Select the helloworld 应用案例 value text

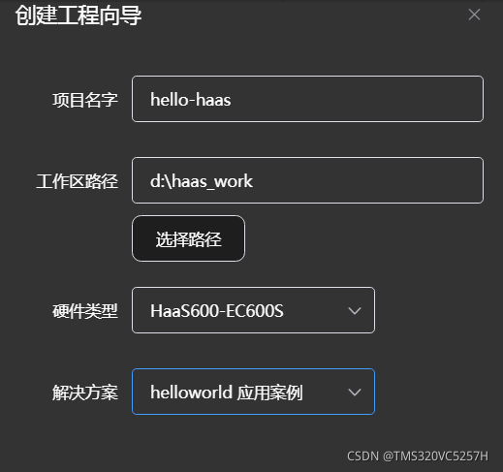click(x=227, y=393)
